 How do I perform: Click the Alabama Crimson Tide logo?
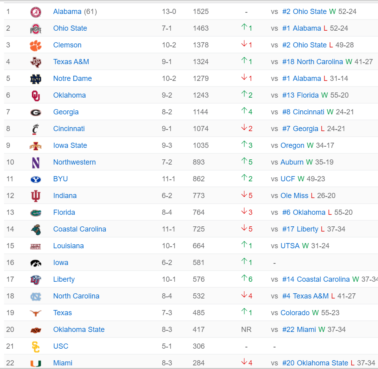pyautogui.click(x=35, y=12)
